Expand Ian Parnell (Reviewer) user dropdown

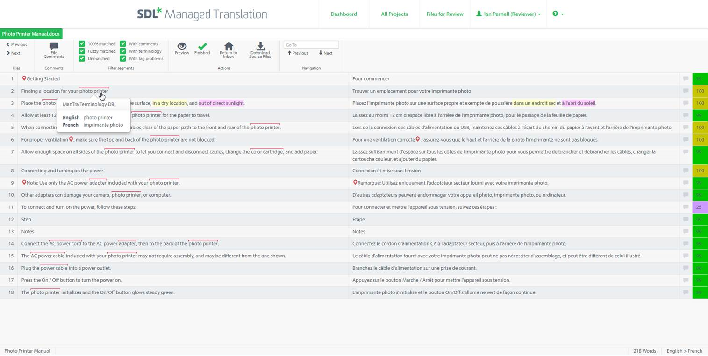coord(508,14)
